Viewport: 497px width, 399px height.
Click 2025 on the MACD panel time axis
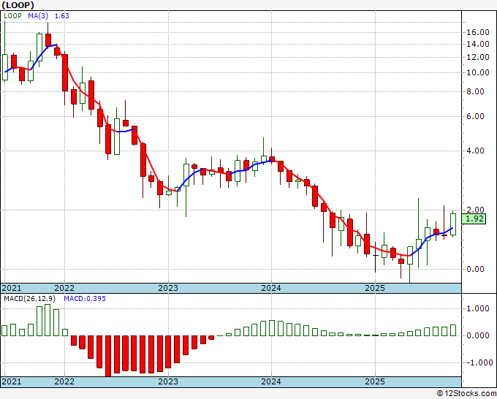coord(375,381)
